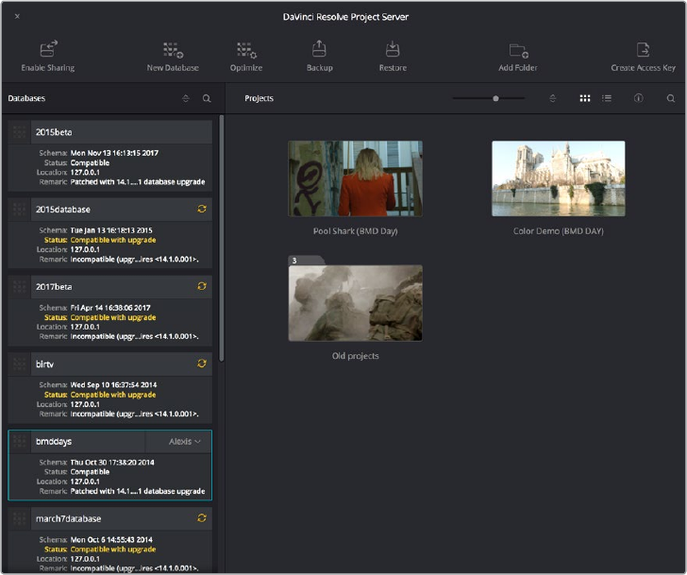Grab the drag handle of birtv
This screenshot has height=575, width=687.
point(19,364)
